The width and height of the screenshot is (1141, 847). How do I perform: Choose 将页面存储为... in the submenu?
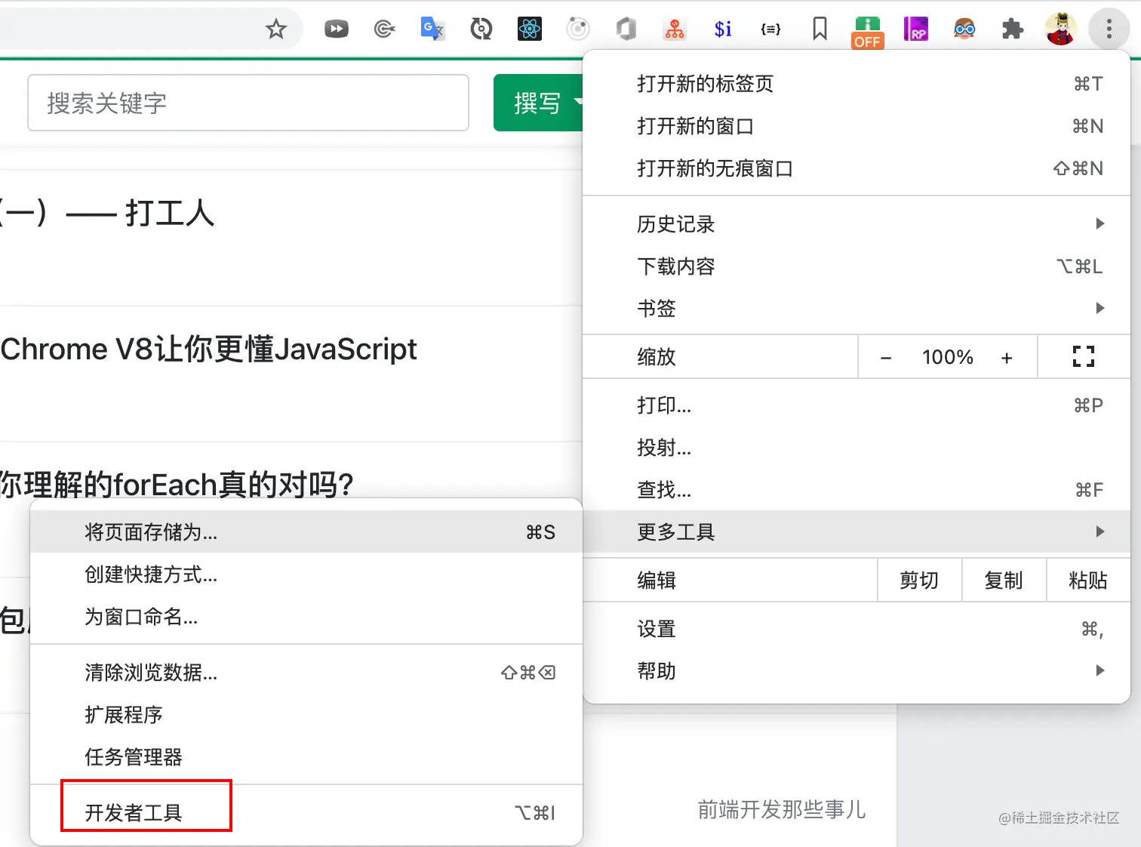(x=306, y=532)
